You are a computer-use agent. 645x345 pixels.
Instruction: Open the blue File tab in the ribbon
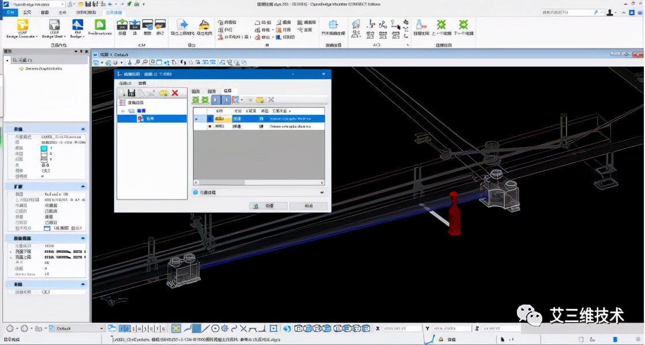(10, 12)
